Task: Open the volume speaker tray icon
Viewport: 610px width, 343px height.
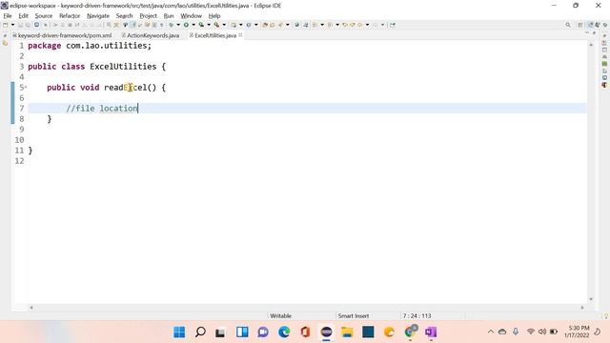Action: tap(542, 332)
